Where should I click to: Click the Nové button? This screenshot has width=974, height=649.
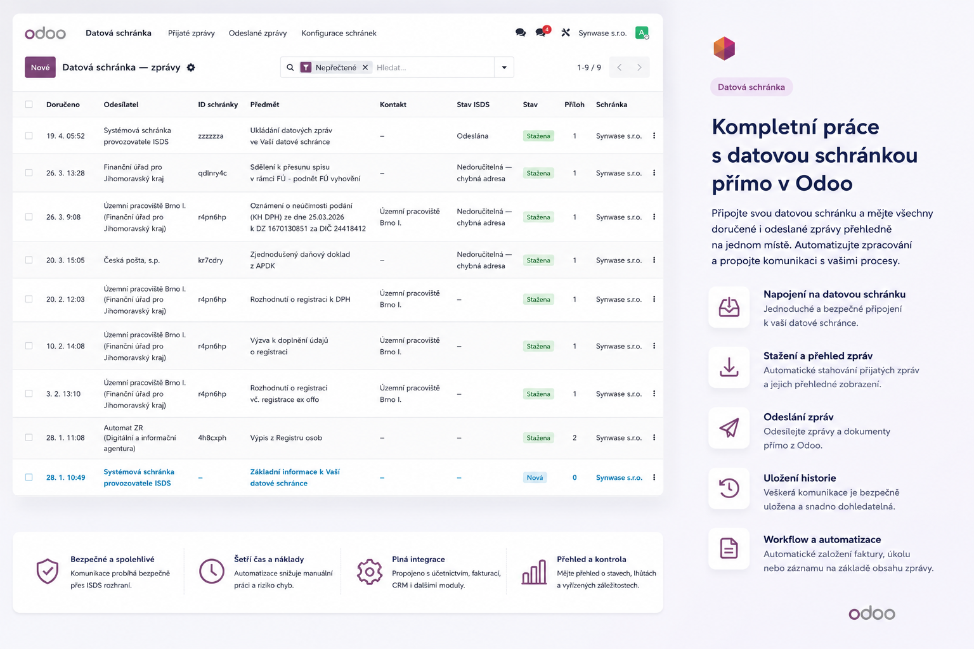point(40,67)
